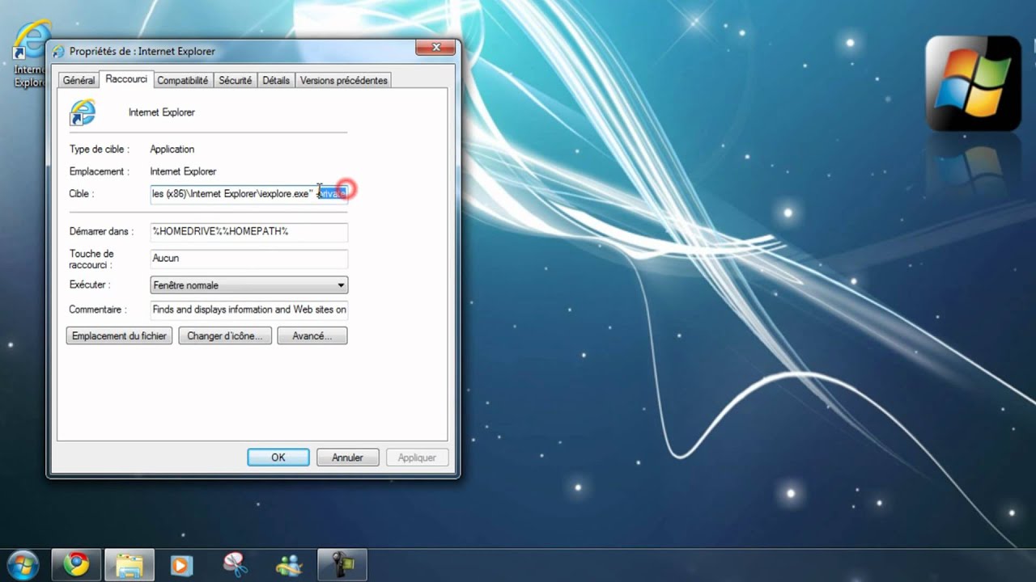The image size is (1036, 582).
Task: Click the Internet Explorer icon in title bar
Action: click(x=59, y=51)
